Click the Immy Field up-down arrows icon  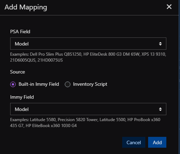pos(160,109)
